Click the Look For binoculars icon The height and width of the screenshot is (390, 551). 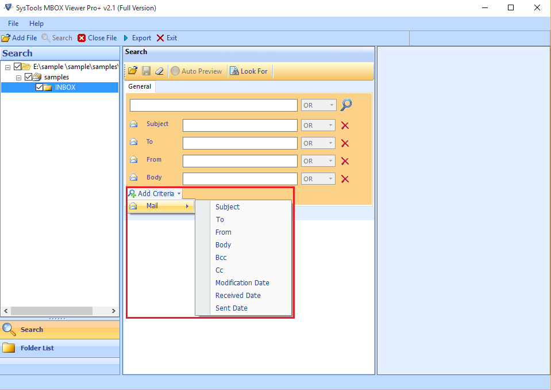click(234, 71)
